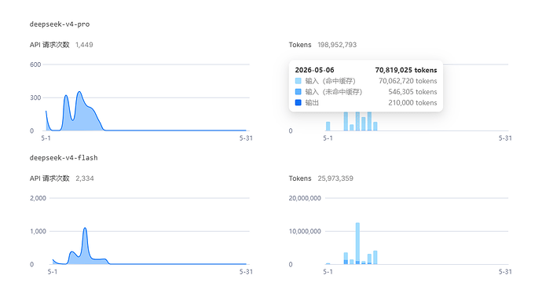Click the 600 axis label in the pro requests chart

click(x=35, y=64)
